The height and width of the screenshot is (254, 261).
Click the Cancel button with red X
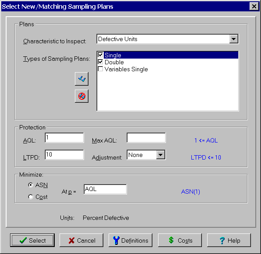[x=81, y=240]
